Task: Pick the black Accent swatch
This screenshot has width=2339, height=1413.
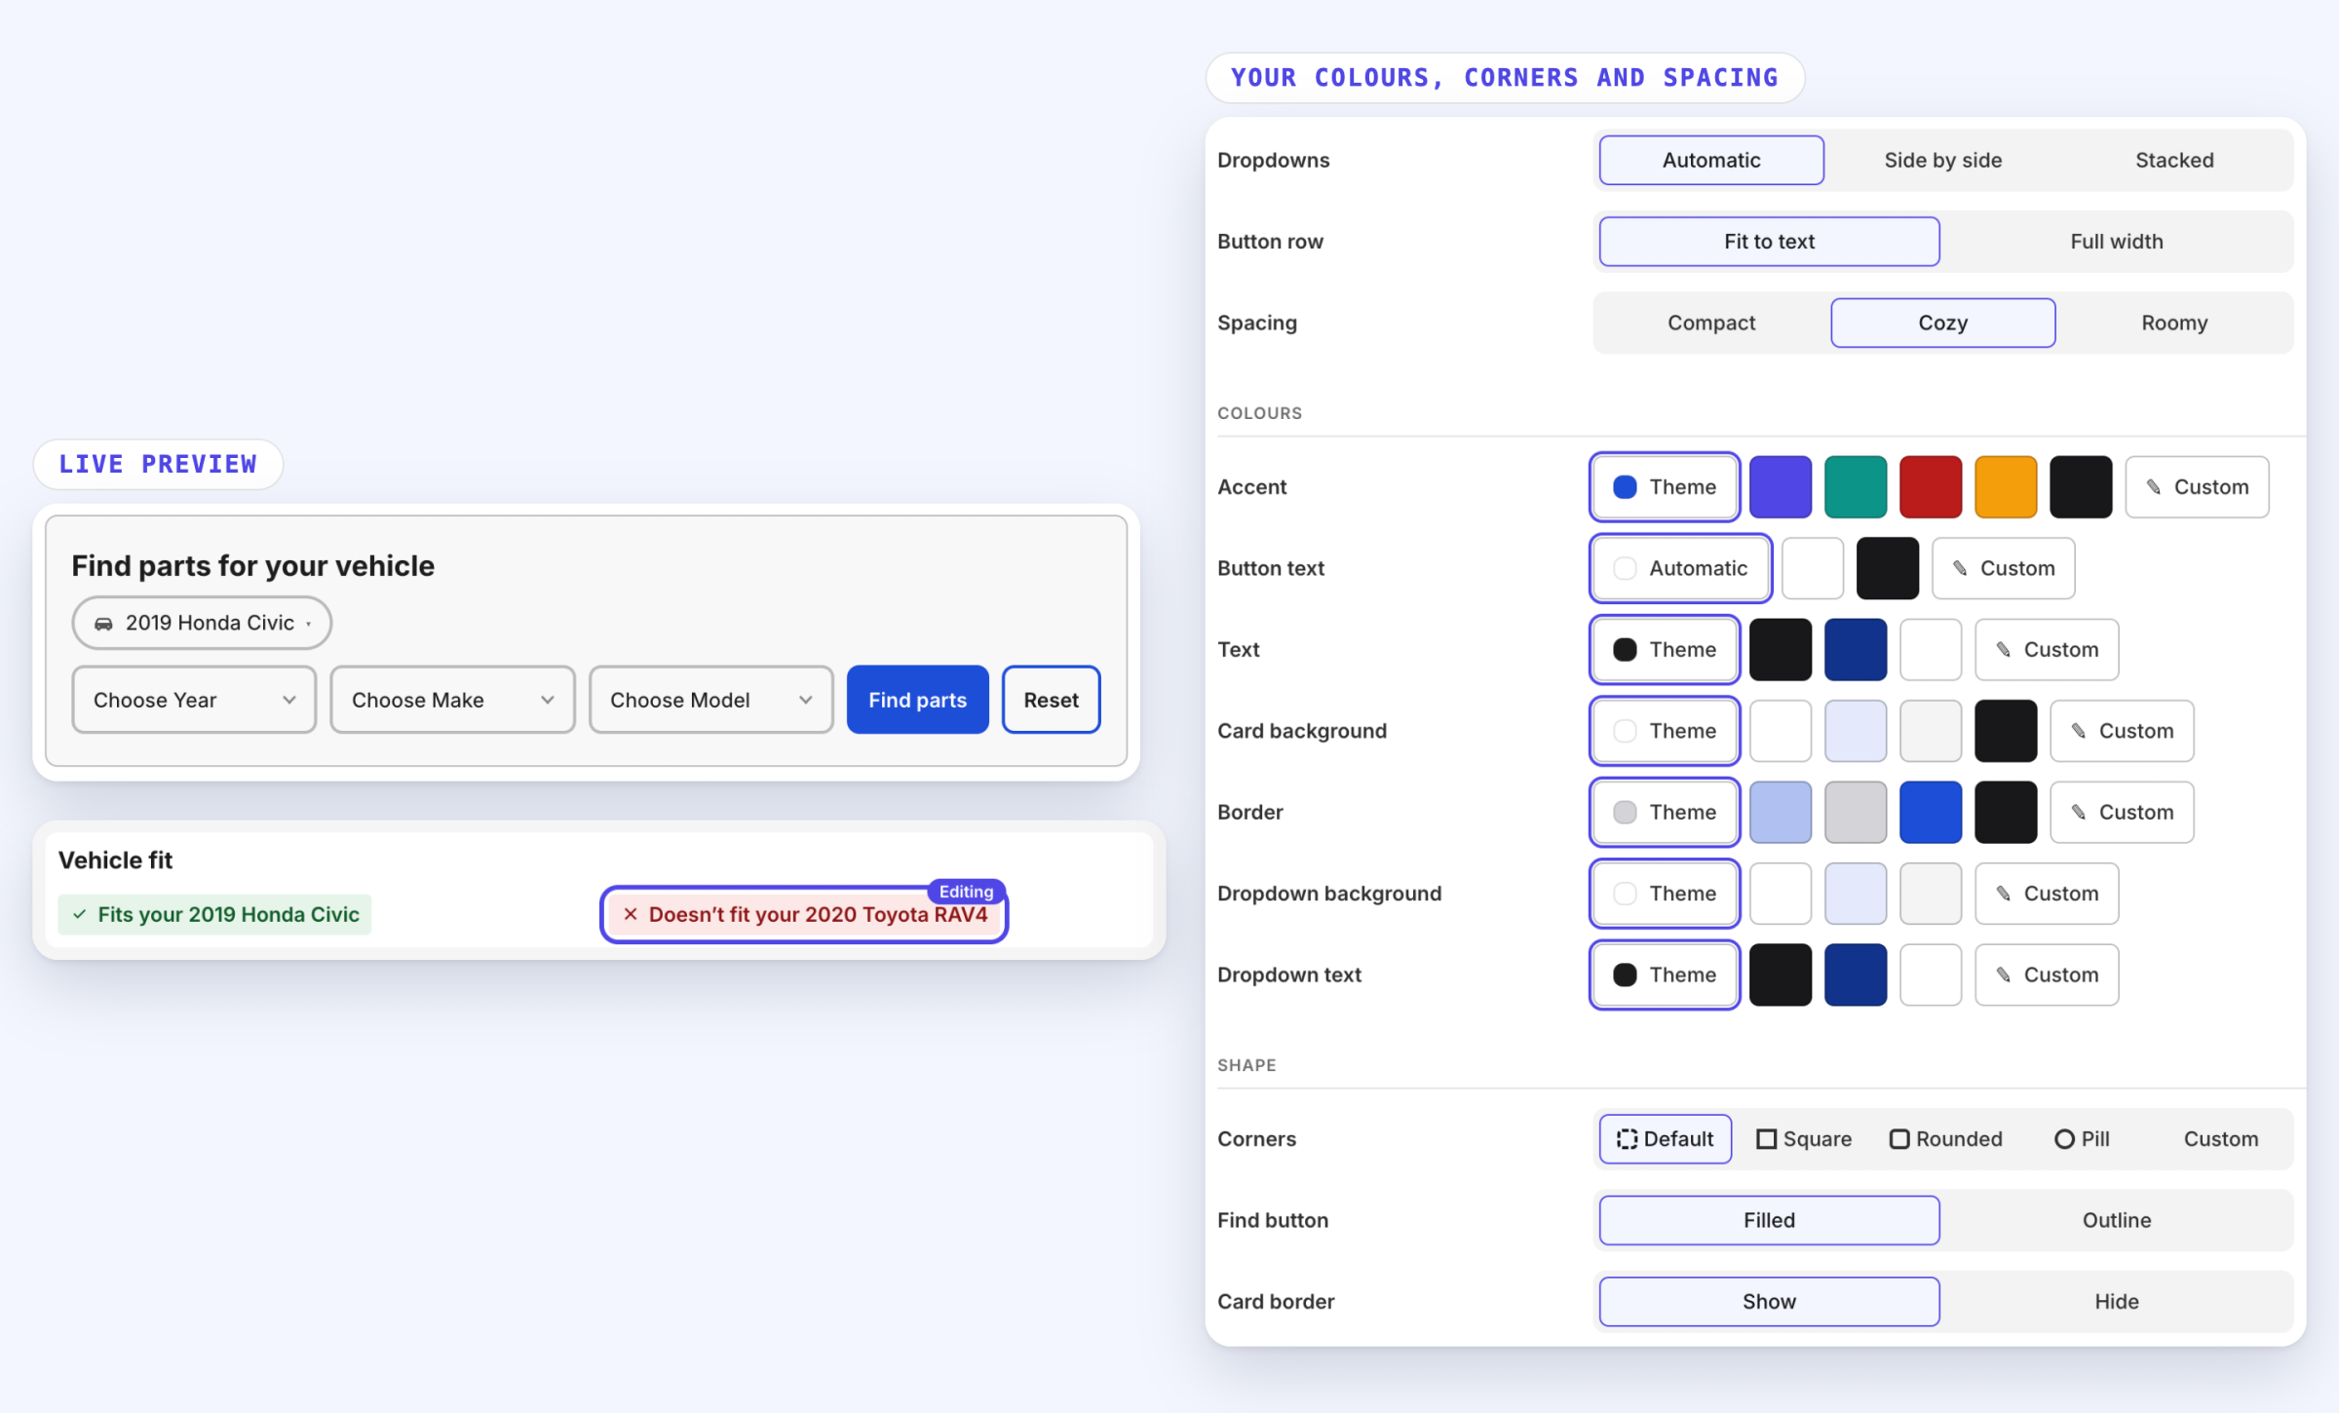Action: (2081, 487)
